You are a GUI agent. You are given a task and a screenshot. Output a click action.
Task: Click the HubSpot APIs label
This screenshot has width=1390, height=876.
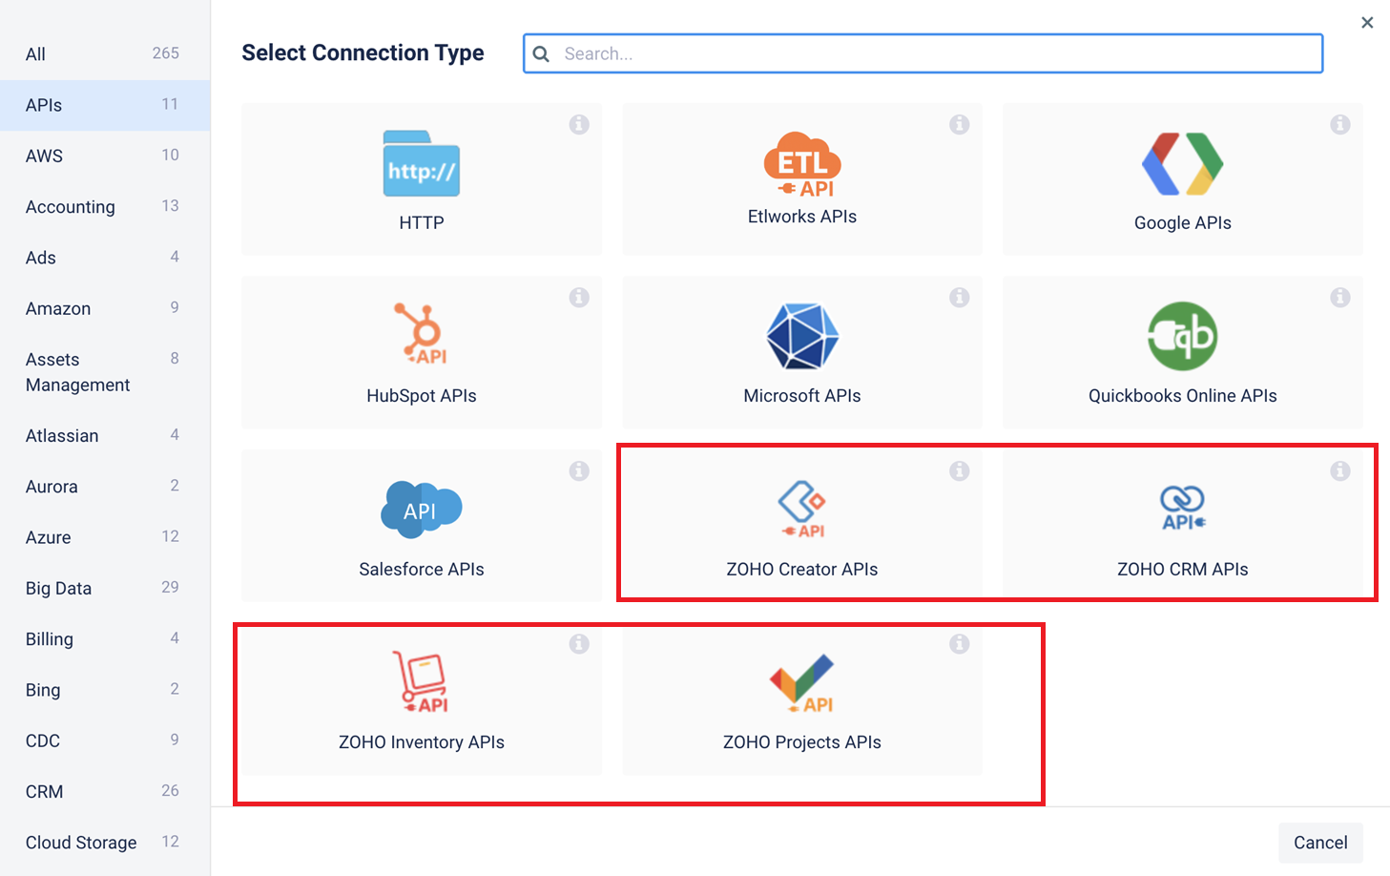[x=422, y=396]
